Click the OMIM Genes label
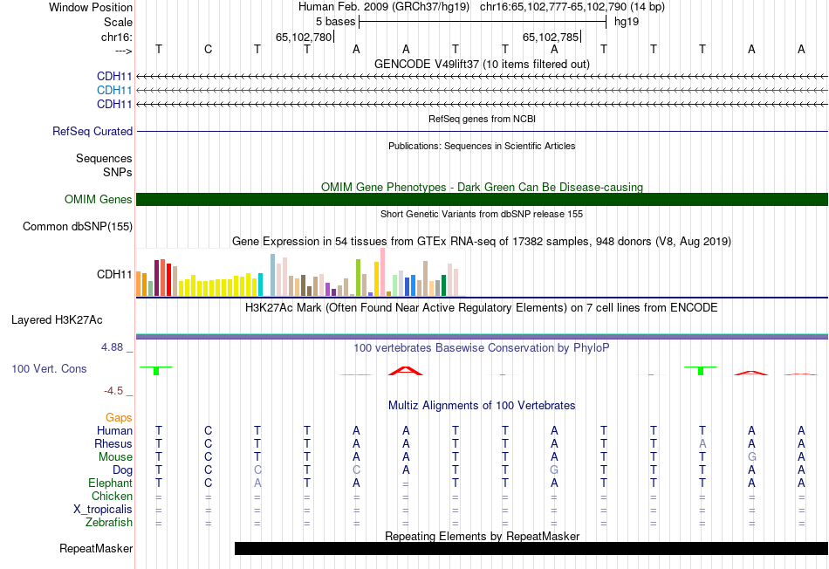829x569 pixels. coord(99,199)
